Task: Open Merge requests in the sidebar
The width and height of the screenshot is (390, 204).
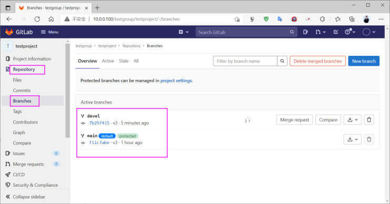Action: (28, 164)
